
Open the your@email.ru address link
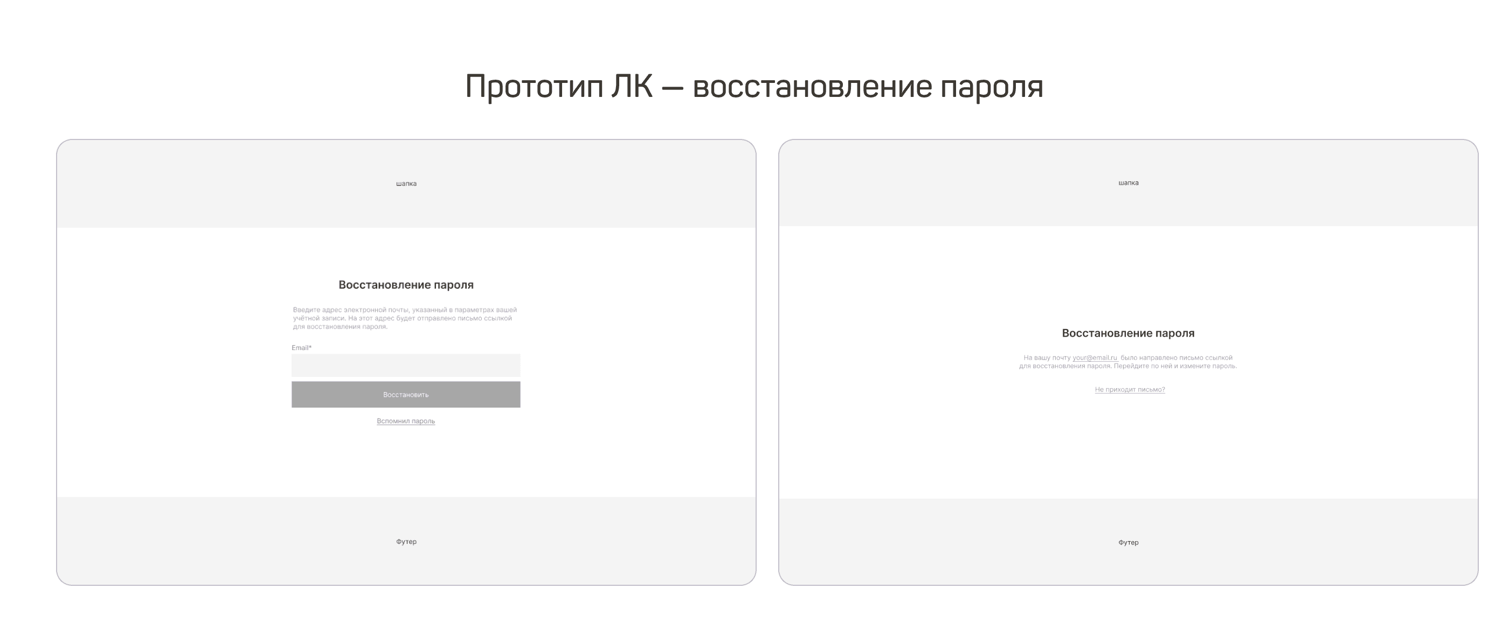point(1094,358)
